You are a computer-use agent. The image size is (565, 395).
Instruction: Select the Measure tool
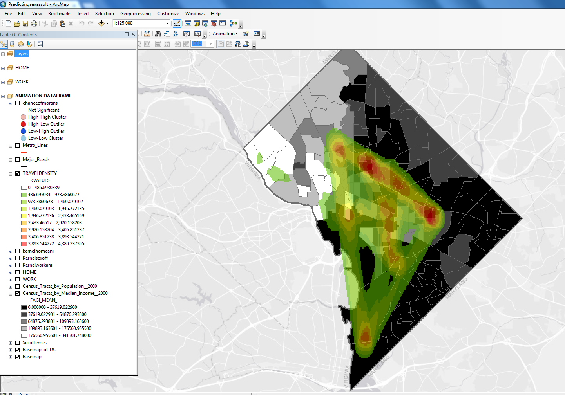click(x=147, y=34)
